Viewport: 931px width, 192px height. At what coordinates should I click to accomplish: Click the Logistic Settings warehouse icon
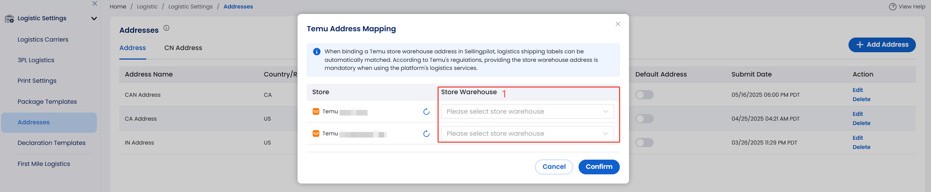click(x=9, y=18)
